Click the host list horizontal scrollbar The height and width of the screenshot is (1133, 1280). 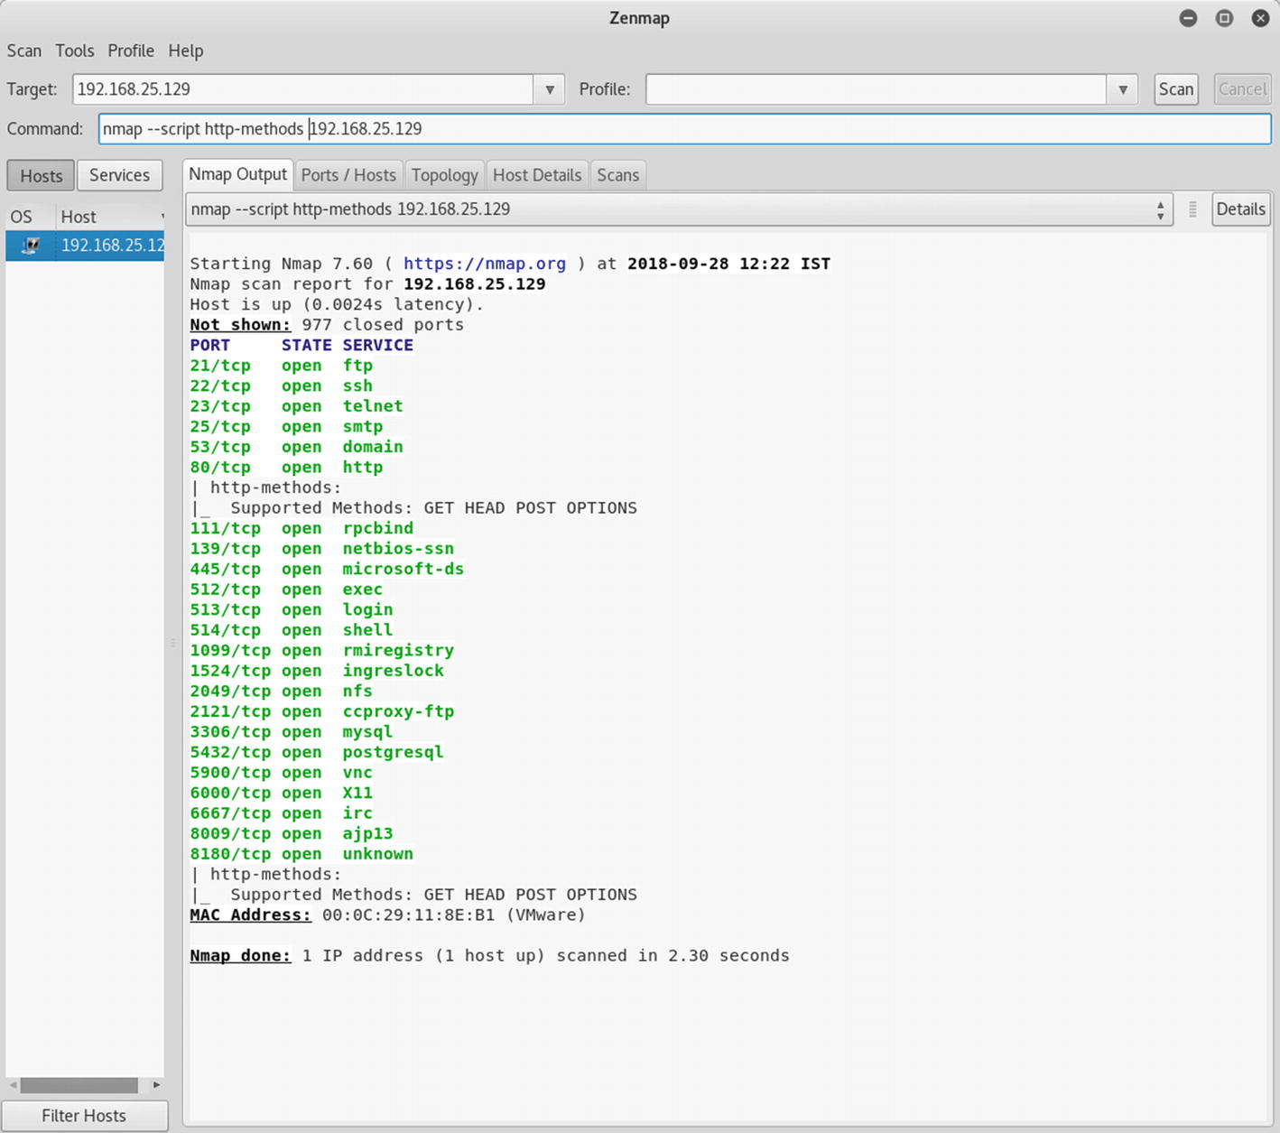(x=79, y=1084)
